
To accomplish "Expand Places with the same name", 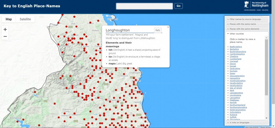I will [x=247, y=24].
